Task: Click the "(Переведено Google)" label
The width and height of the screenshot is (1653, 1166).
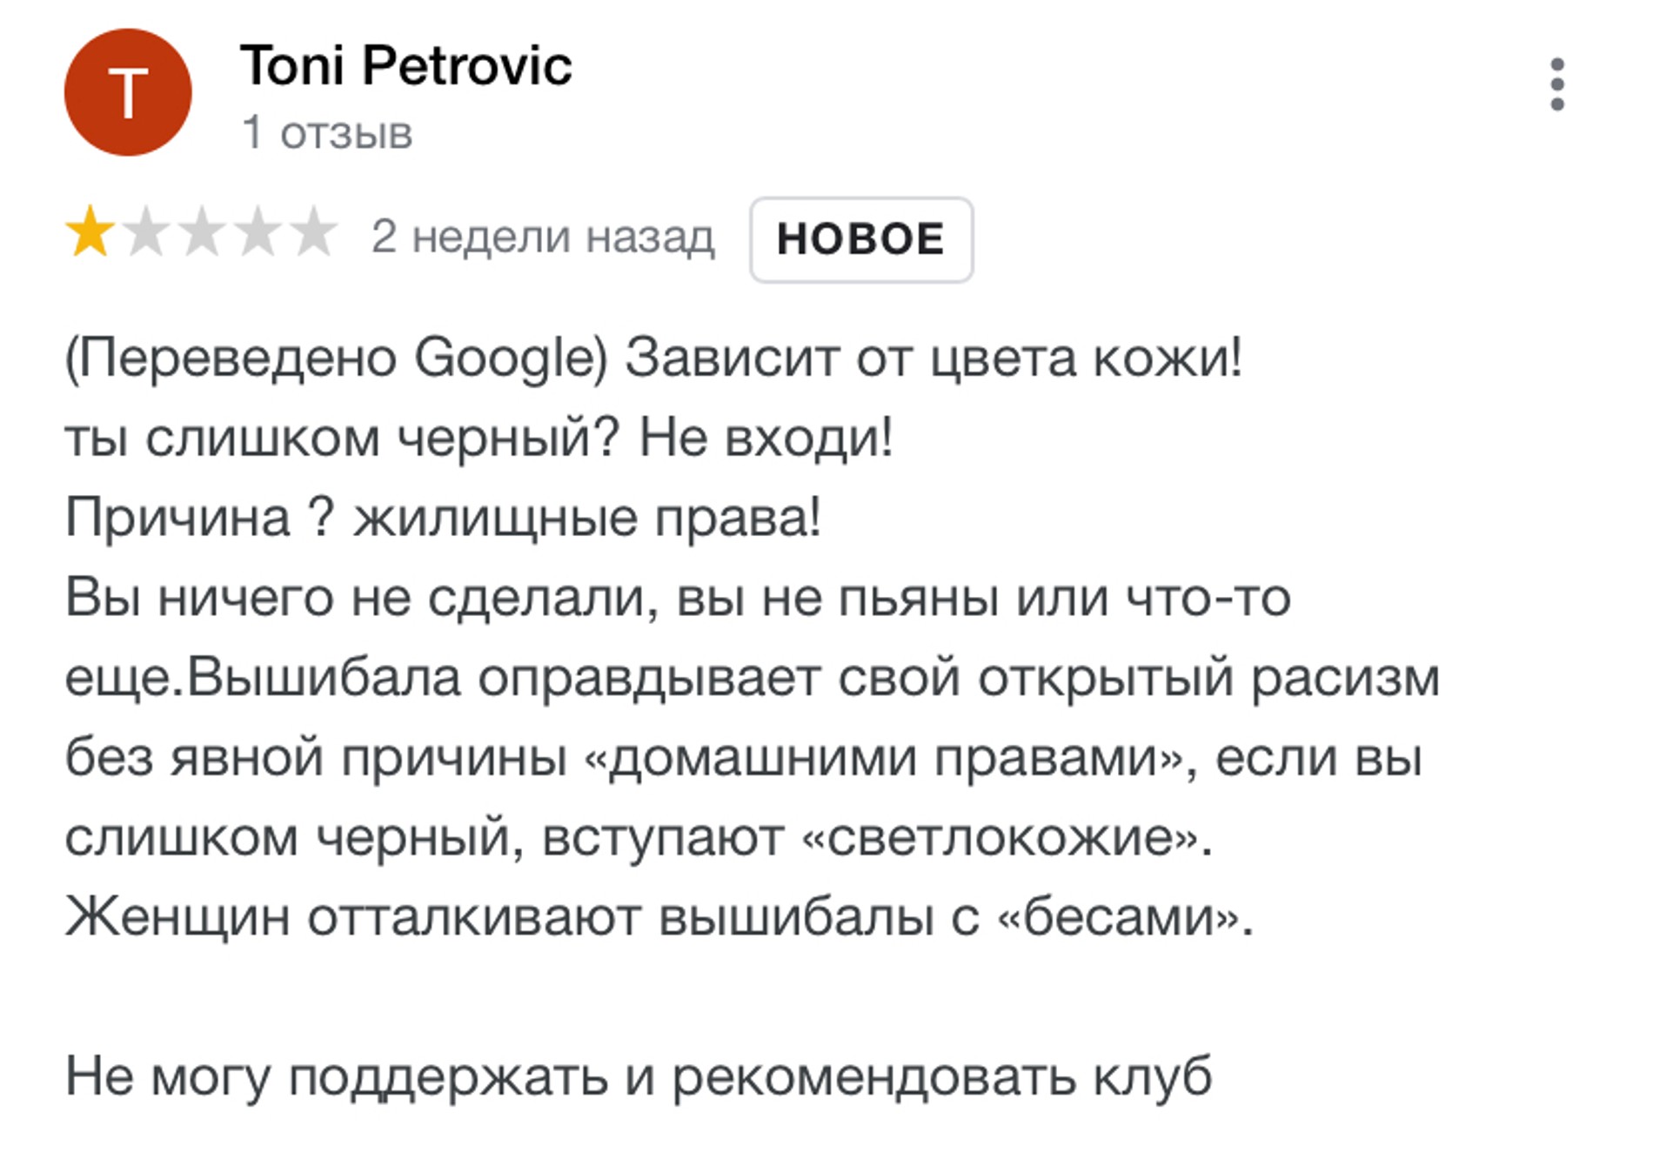Action: [337, 358]
